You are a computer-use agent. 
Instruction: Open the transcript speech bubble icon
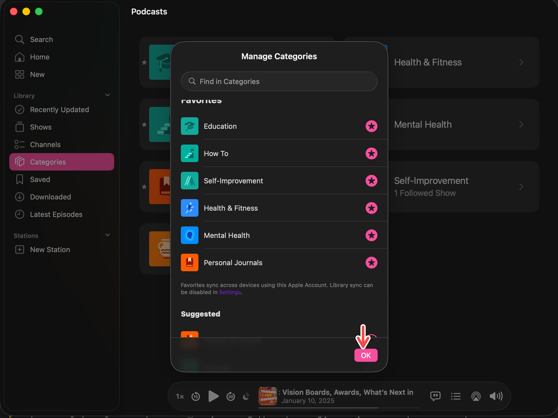pyautogui.click(x=435, y=396)
